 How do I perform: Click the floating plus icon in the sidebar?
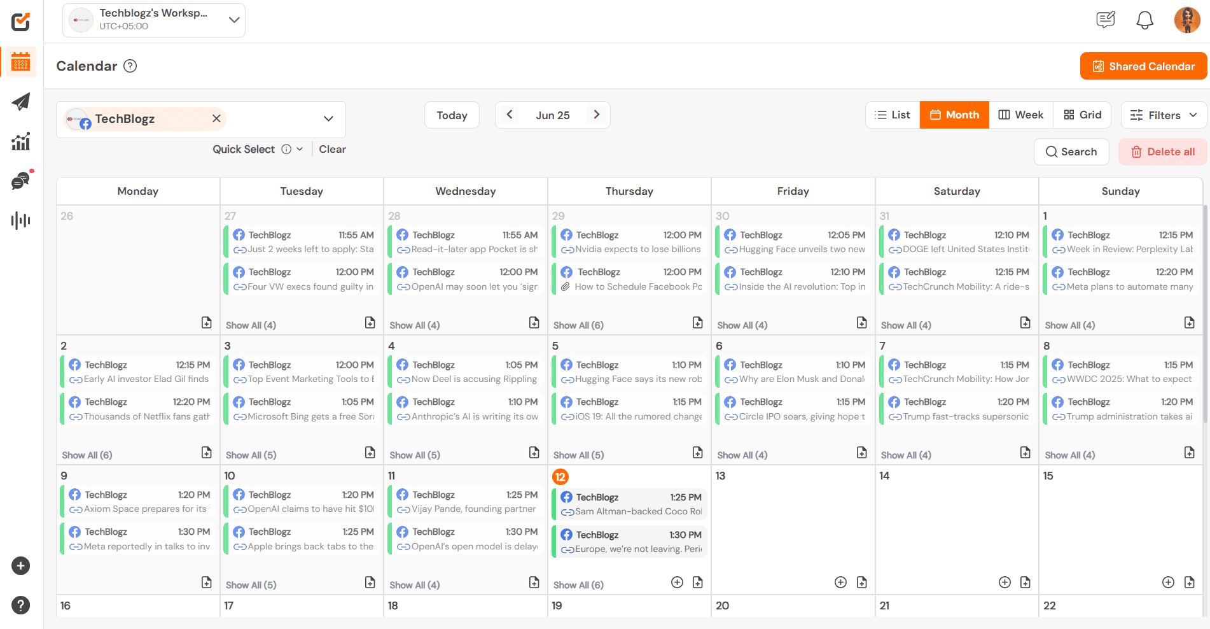[x=20, y=566]
